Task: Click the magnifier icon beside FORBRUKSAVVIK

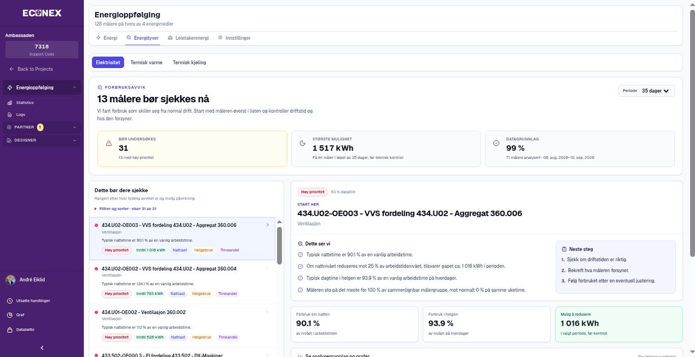Action: click(x=100, y=87)
